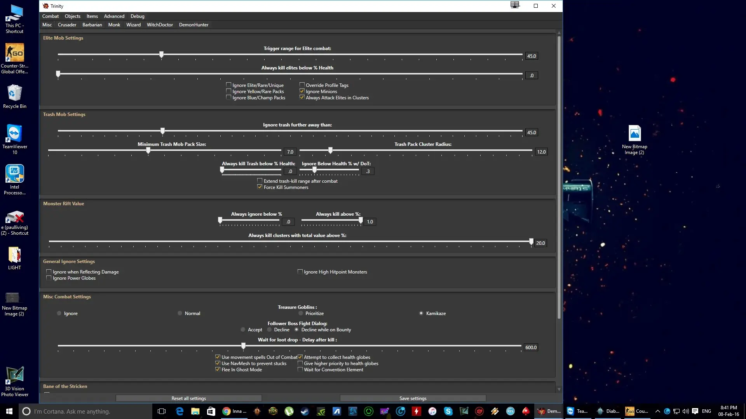Open the Counter-Strike Global Offensive desktop icon
The width and height of the screenshot is (746, 419).
pos(15,58)
